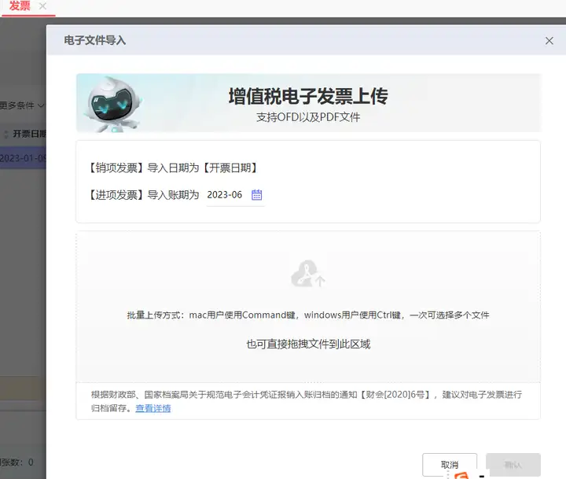Click the greyed-out 确认 button
The height and width of the screenshot is (479, 566).
(x=513, y=465)
